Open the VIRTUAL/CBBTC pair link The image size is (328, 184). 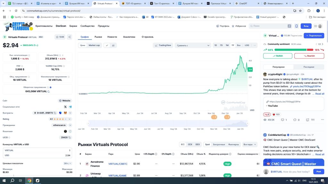click(x=118, y=164)
